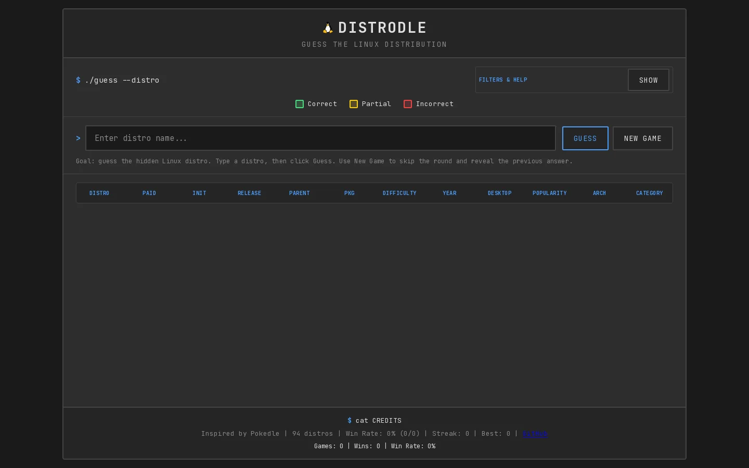Screen dimensions: 749x468
Task: Click the penguin logo icon
Action: 328,28
